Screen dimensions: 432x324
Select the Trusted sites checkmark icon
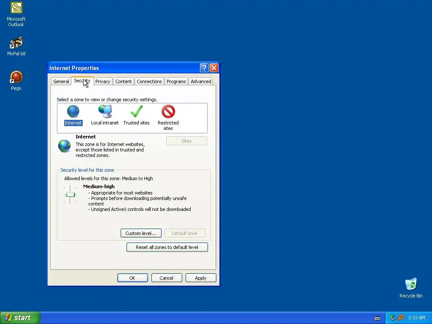pos(137,111)
